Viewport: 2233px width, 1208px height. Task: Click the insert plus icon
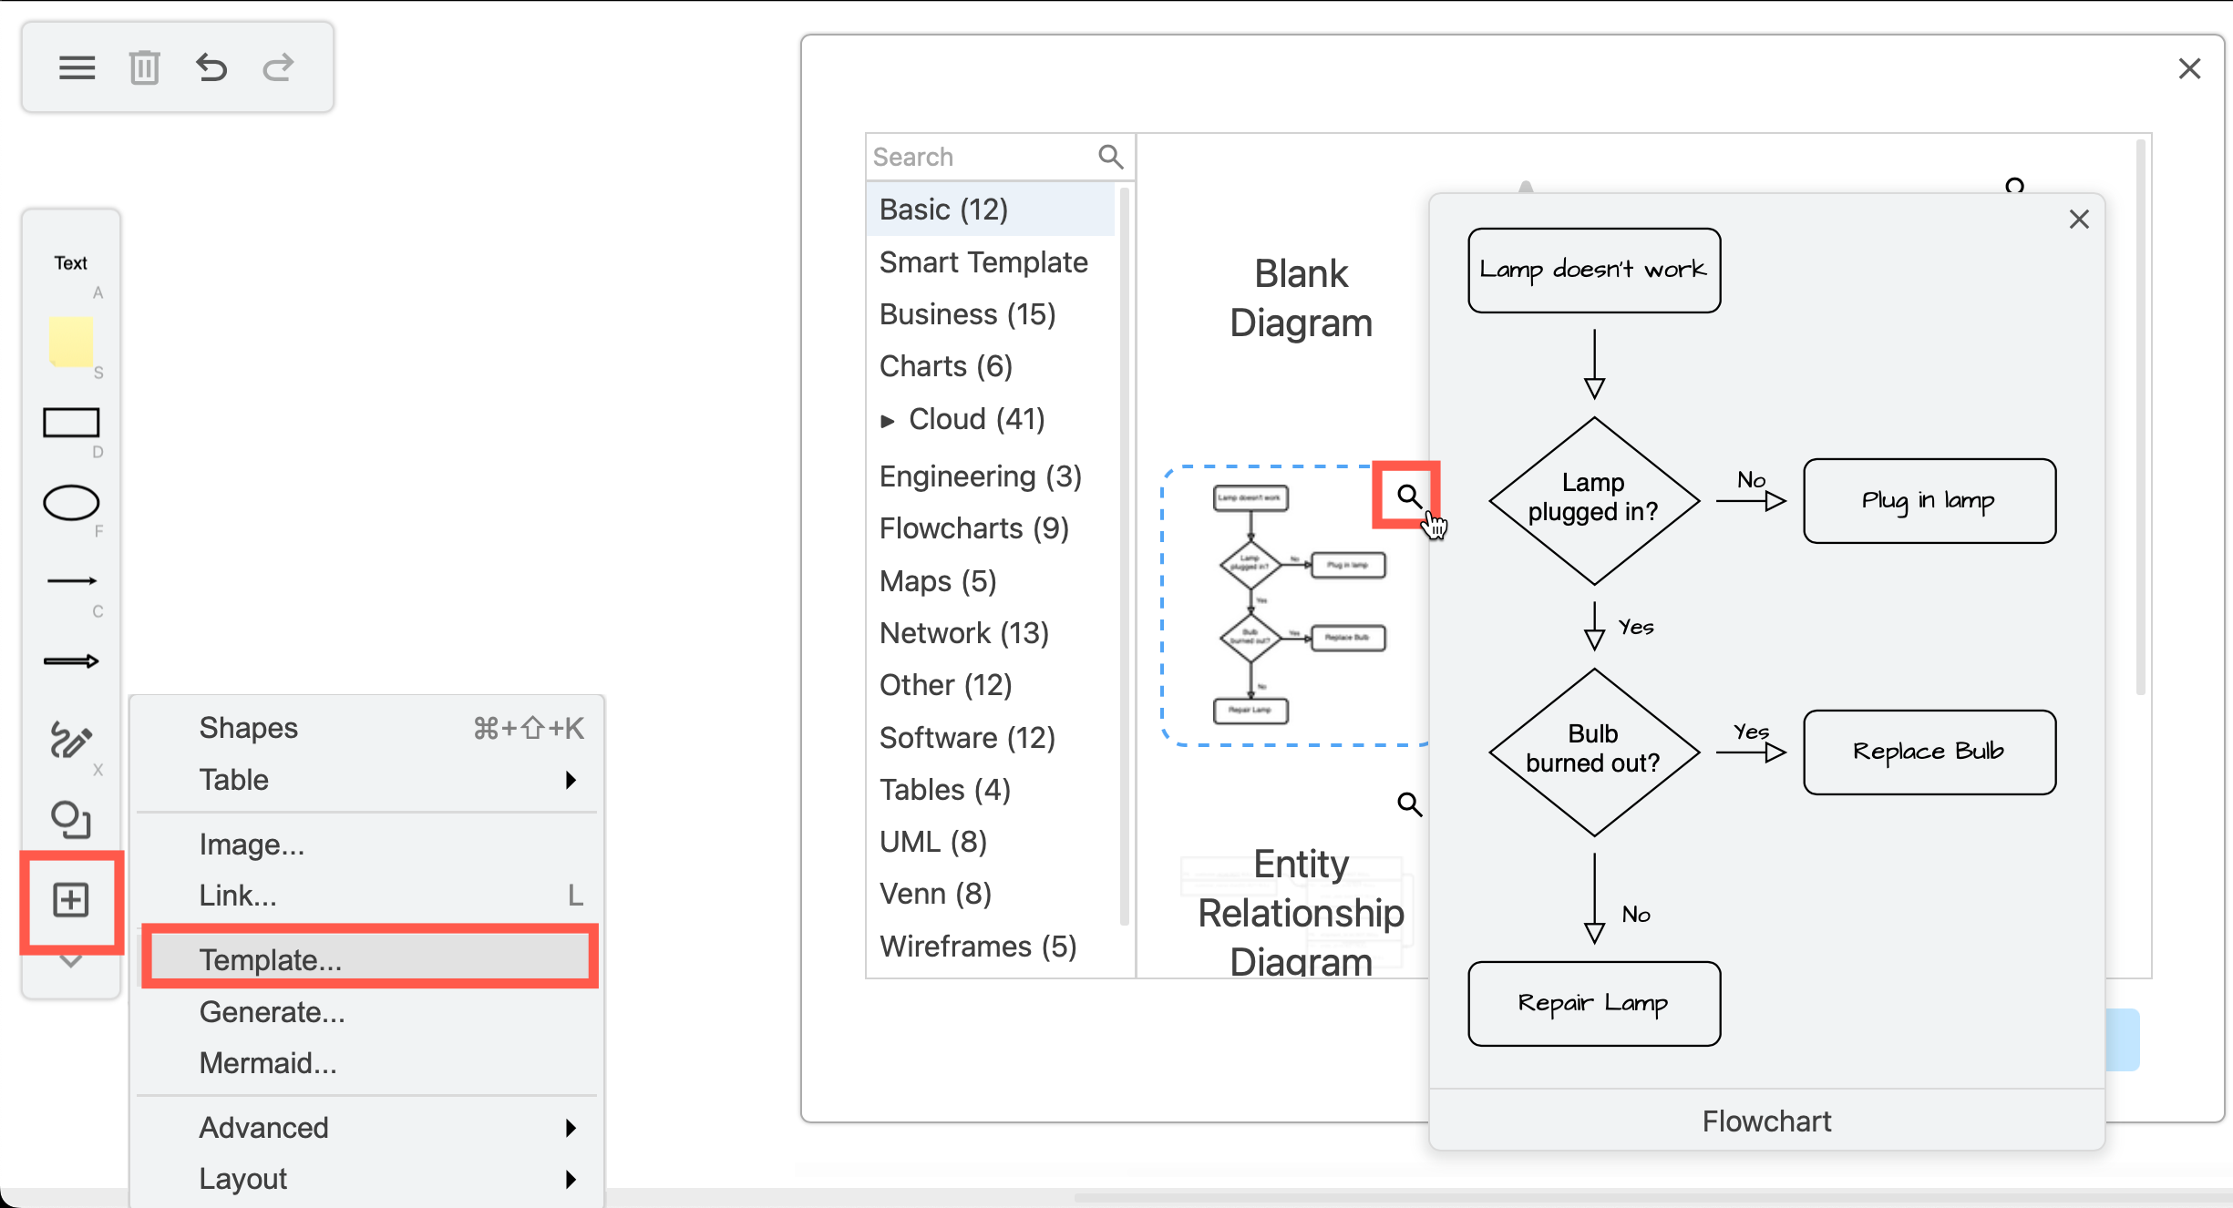click(70, 901)
